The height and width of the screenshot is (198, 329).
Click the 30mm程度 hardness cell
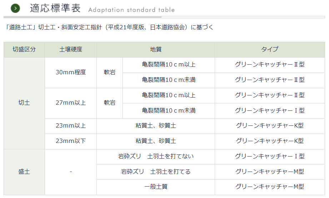[x=71, y=73]
